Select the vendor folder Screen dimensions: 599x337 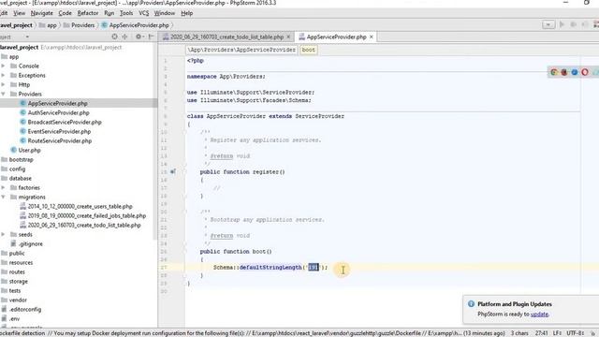(18, 300)
